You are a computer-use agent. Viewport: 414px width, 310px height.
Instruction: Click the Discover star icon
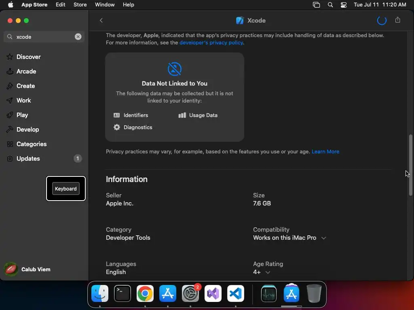(10, 57)
